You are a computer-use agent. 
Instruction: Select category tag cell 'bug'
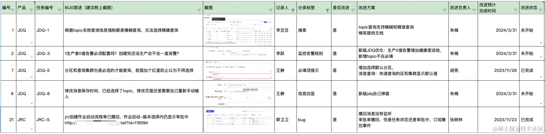pyautogui.click(x=314, y=120)
